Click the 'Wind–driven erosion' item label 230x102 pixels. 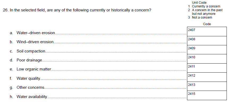pos(35,42)
